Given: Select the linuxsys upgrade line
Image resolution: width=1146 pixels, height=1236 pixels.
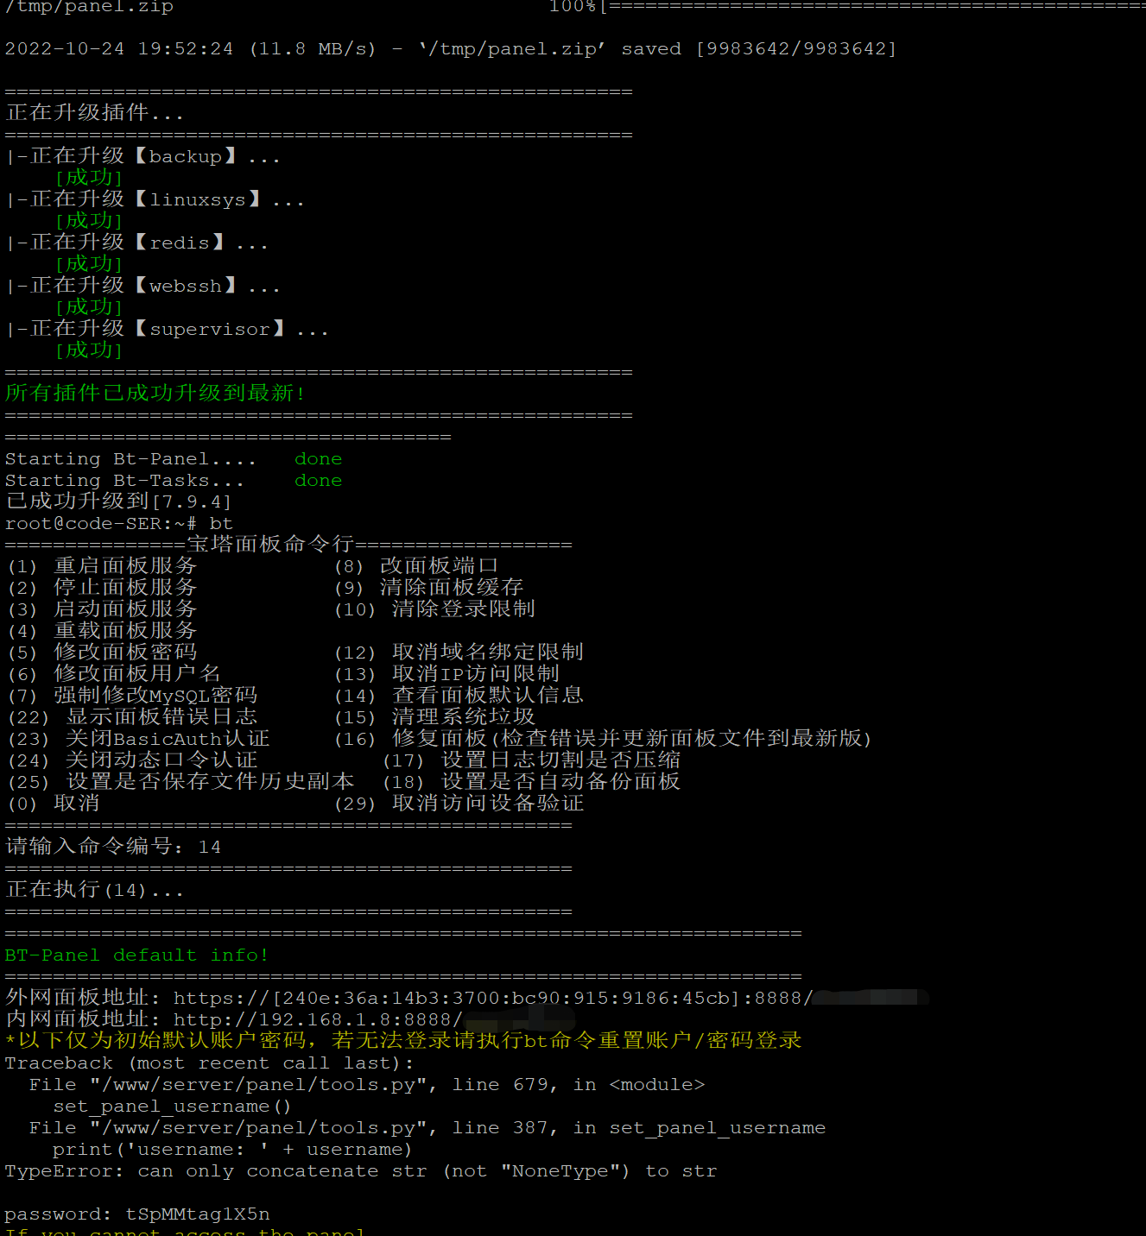Looking at the screenshot, I should click(155, 199).
